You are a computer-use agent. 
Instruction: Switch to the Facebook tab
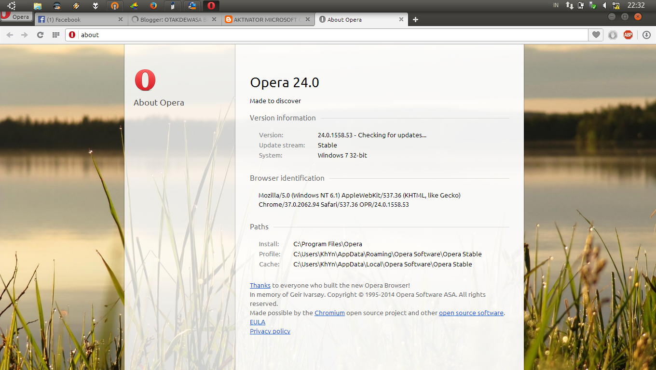click(x=77, y=20)
